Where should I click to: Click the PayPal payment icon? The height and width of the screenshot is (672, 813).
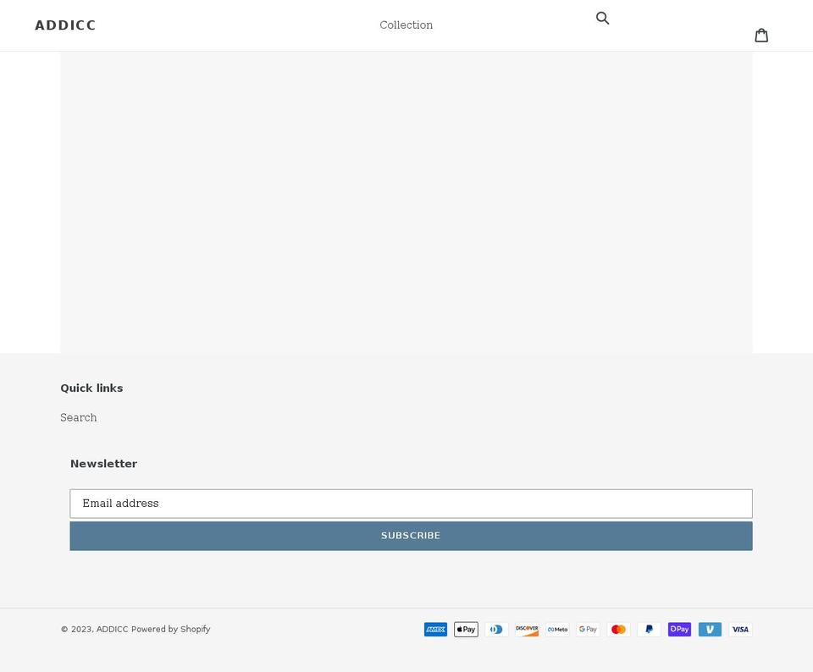[x=650, y=629]
